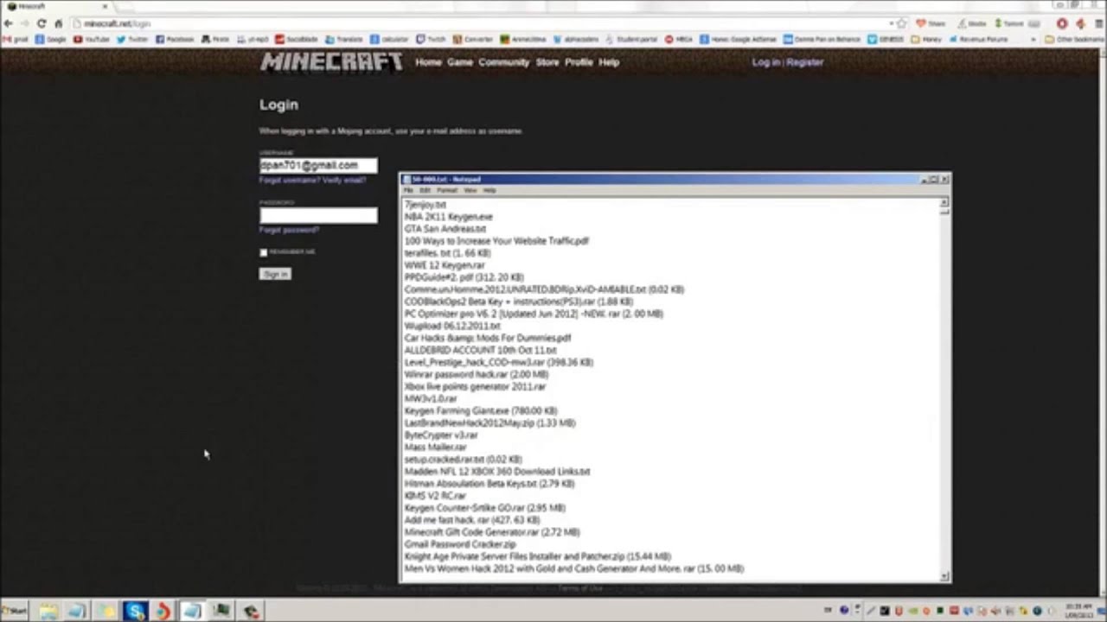Click the Minecraft logo
Image resolution: width=1107 pixels, height=622 pixels.
(x=331, y=62)
